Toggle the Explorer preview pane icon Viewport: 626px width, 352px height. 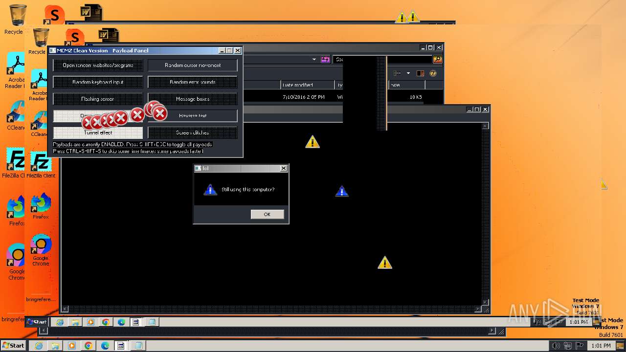click(x=420, y=73)
